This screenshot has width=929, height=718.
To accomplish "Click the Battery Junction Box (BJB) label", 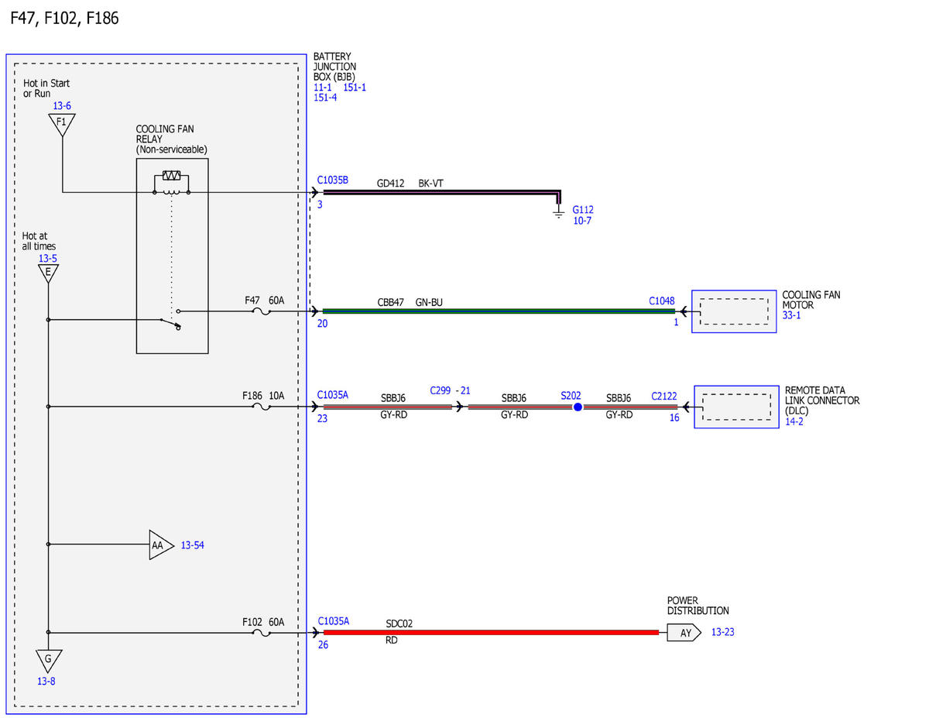I will coord(334,67).
